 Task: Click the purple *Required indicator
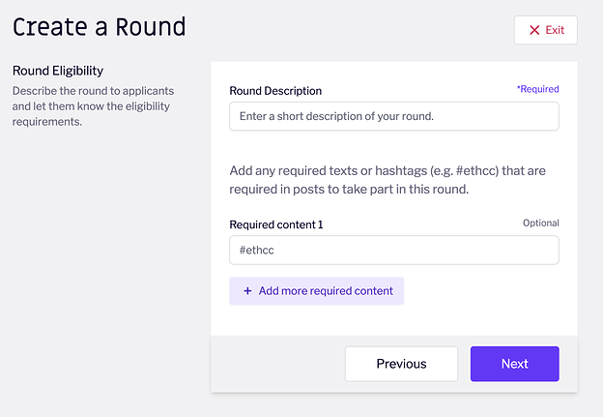pyautogui.click(x=537, y=89)
